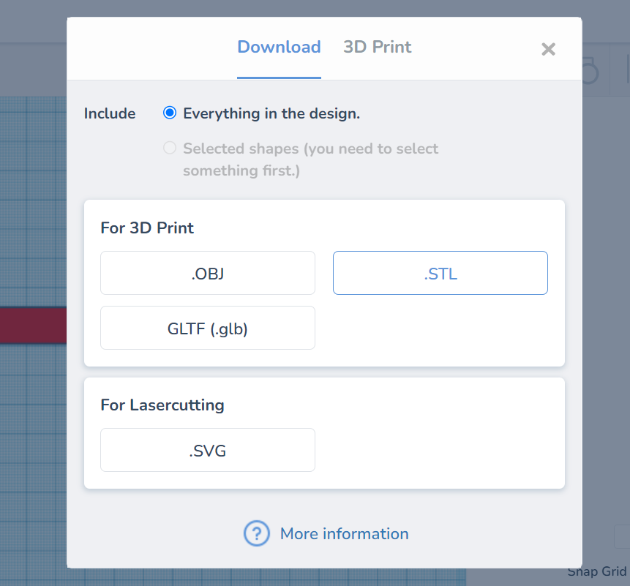
Task: Open the More information link
Action: [345, 534]
